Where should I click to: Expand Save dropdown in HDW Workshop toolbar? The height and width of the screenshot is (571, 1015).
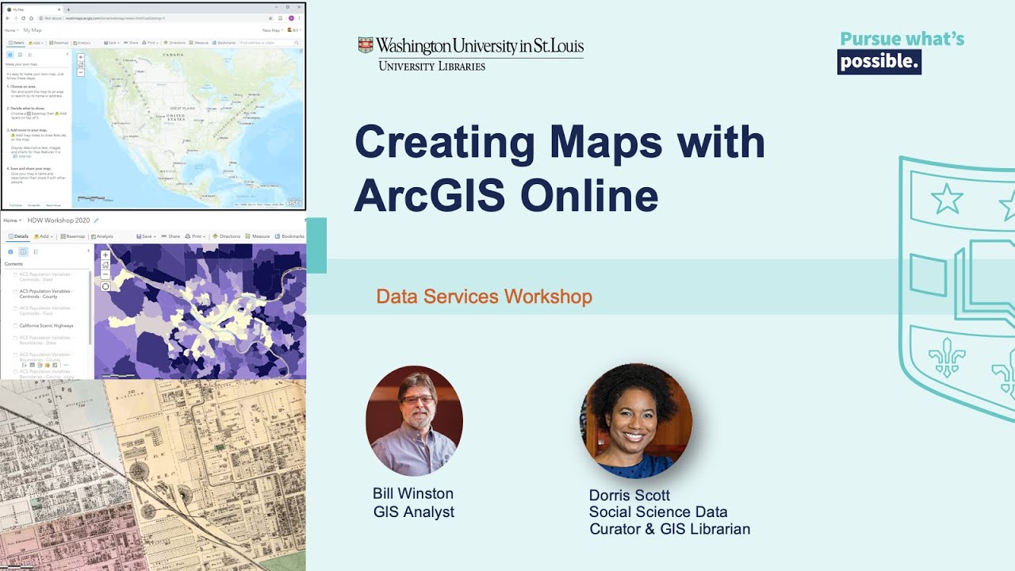[146, 236]
